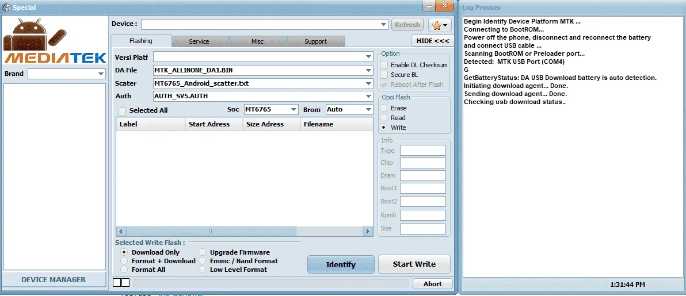Open the Device dropdown list
The image size is (686, 296).
tap(384, 25)
